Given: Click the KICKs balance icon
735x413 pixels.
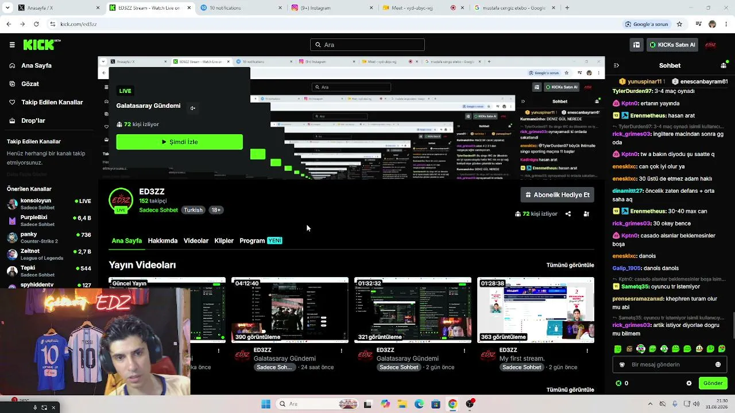Looking at the screenshot, I should [618, 383].
